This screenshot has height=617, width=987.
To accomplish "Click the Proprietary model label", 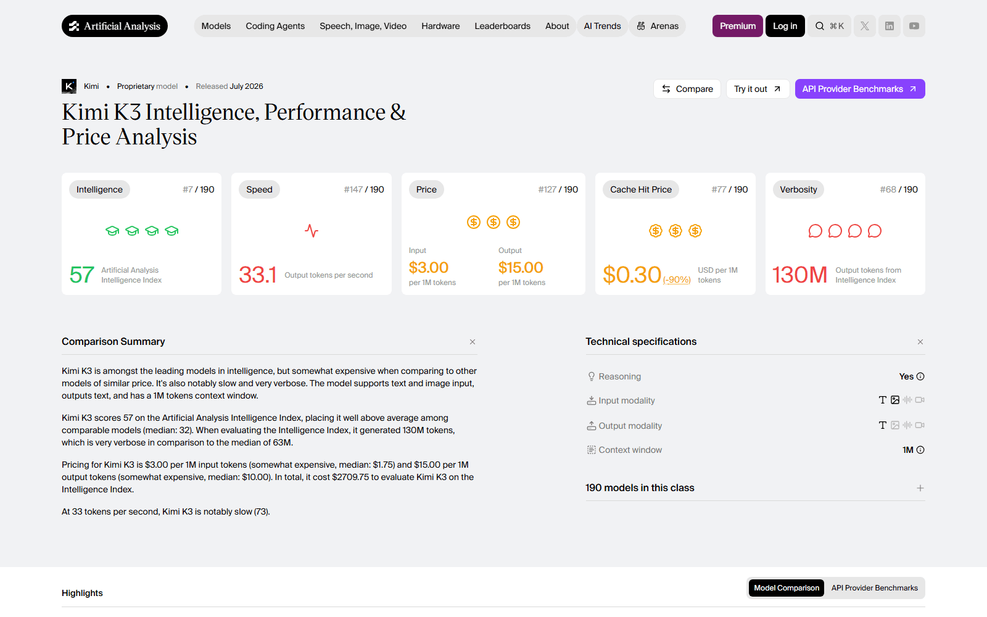I will (x=147, y=86).
